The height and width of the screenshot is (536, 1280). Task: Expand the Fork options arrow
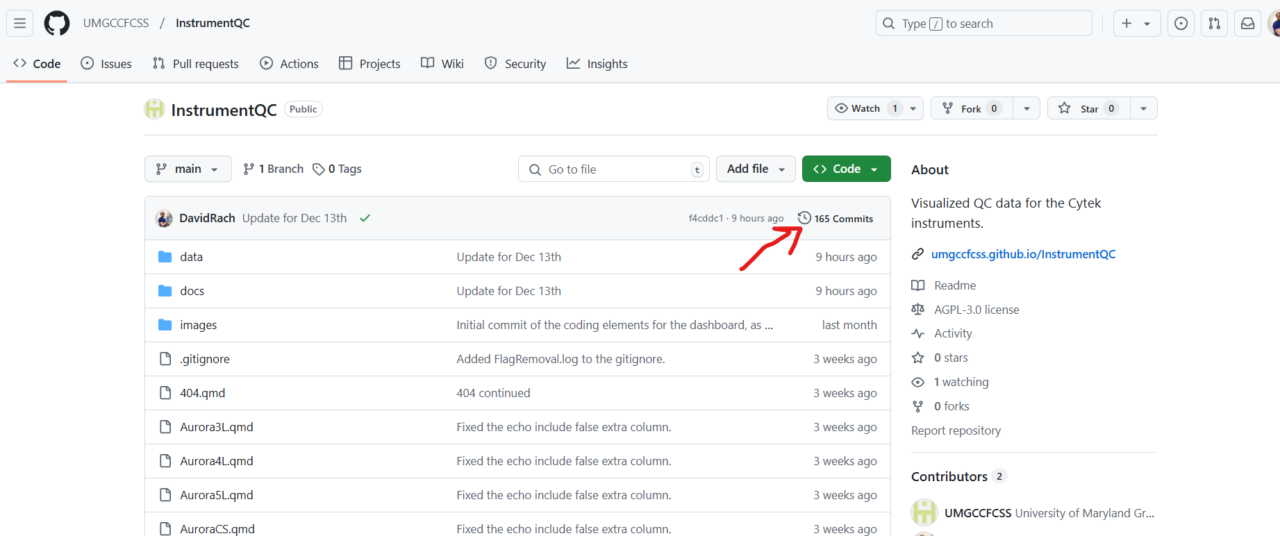point(1027,108)
